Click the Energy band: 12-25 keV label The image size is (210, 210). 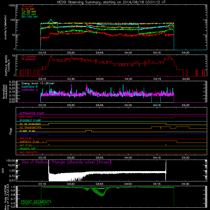point(38,83)
